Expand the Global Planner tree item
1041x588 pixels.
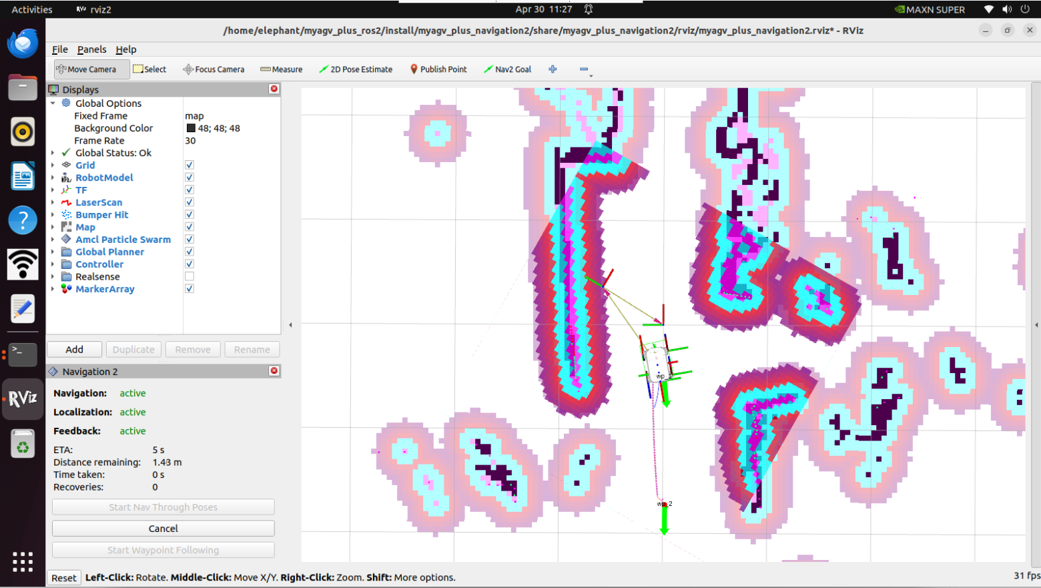pos(53,252)
